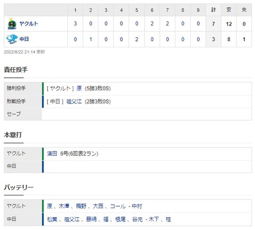Open losing pitcher 祖父江 player page
255x230 pixels.
(74, 102)
